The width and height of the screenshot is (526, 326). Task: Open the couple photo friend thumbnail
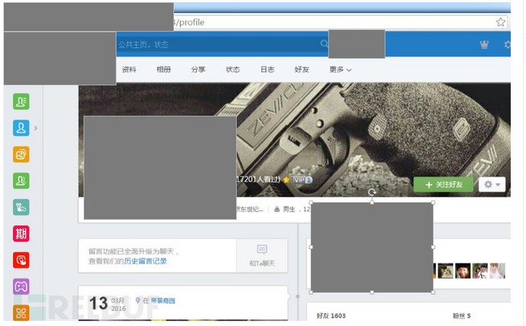[x=480, y=270]
